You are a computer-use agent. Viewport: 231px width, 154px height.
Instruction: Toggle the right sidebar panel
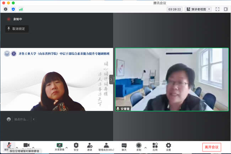tap(226, 9)
